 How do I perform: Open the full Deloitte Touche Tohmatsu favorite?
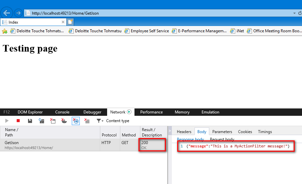(x=95, y=31)
